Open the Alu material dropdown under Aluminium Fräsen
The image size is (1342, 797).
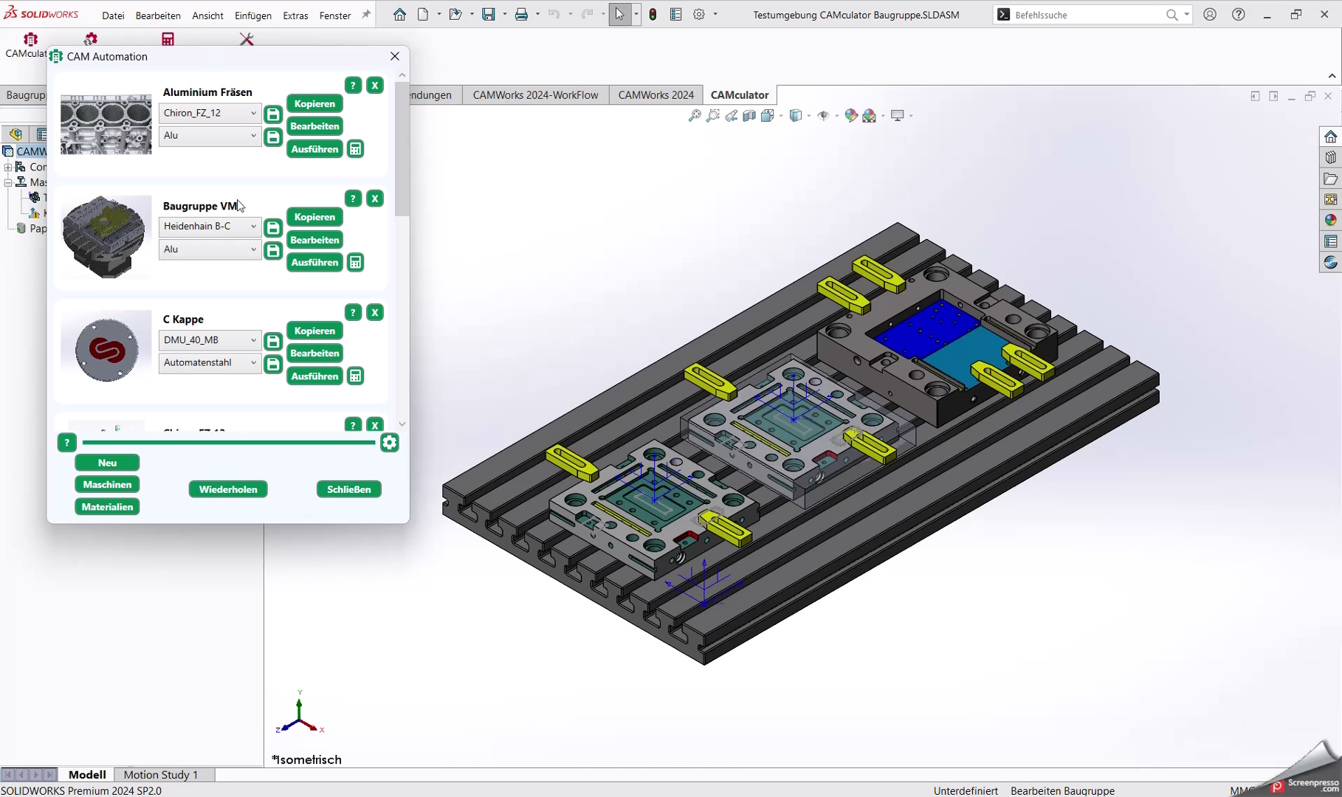click(x=210, y=136)
